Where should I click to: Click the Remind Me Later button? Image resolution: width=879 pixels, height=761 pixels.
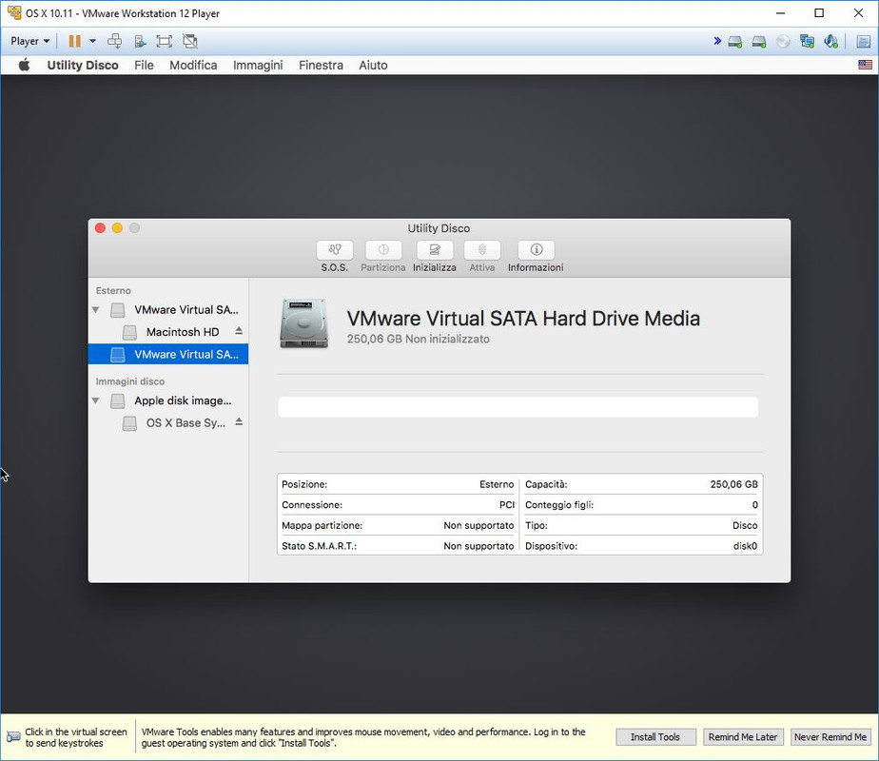[743, 737]
